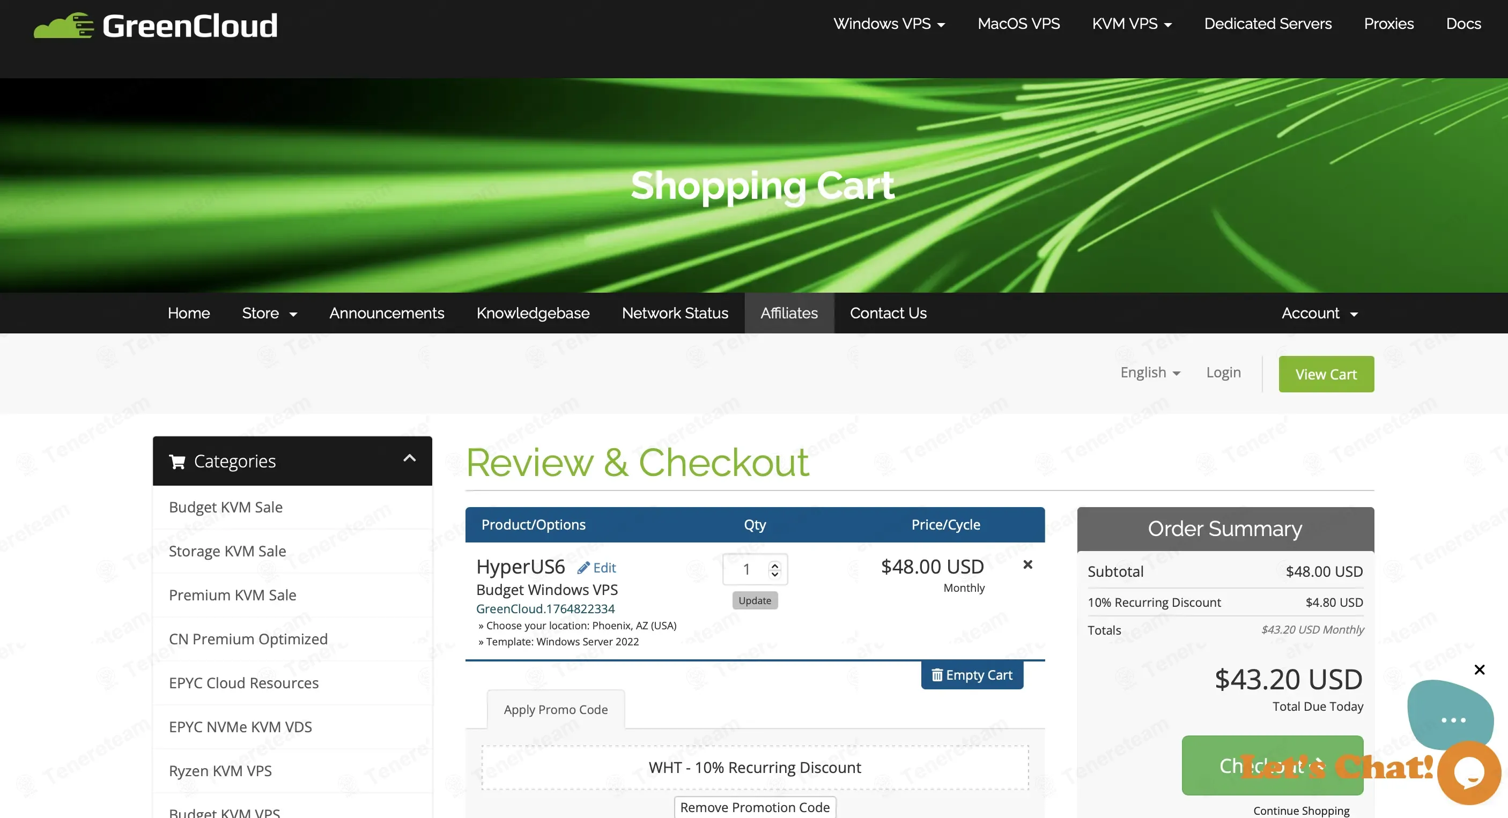Switch to Apply Promo Code tab
Image resolution: width=1508 pixels, height=818 pixels.
point(556,710)
